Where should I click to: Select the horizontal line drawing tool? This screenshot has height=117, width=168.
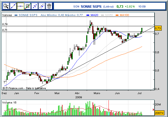[20, 6]
